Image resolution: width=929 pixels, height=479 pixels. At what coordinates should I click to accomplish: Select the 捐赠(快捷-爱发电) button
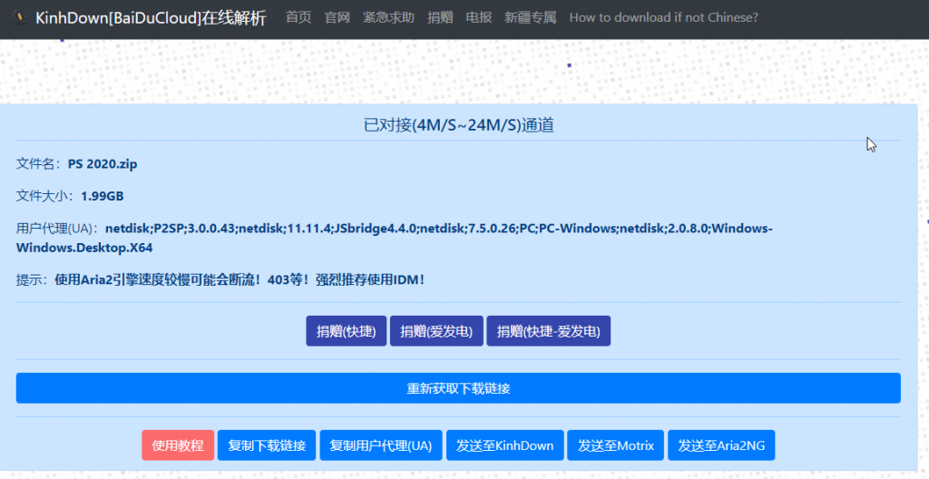(x=549, y=331)
